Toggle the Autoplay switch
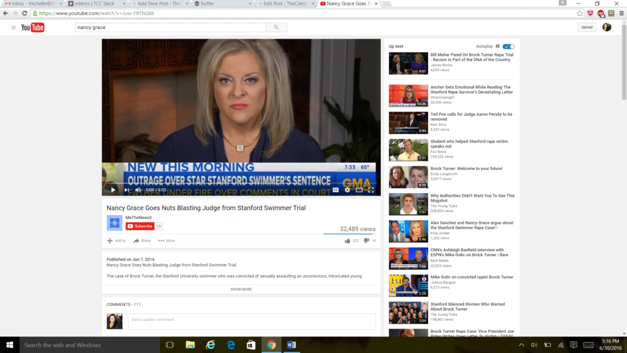 pyautogui.click(x=509, y=47)
